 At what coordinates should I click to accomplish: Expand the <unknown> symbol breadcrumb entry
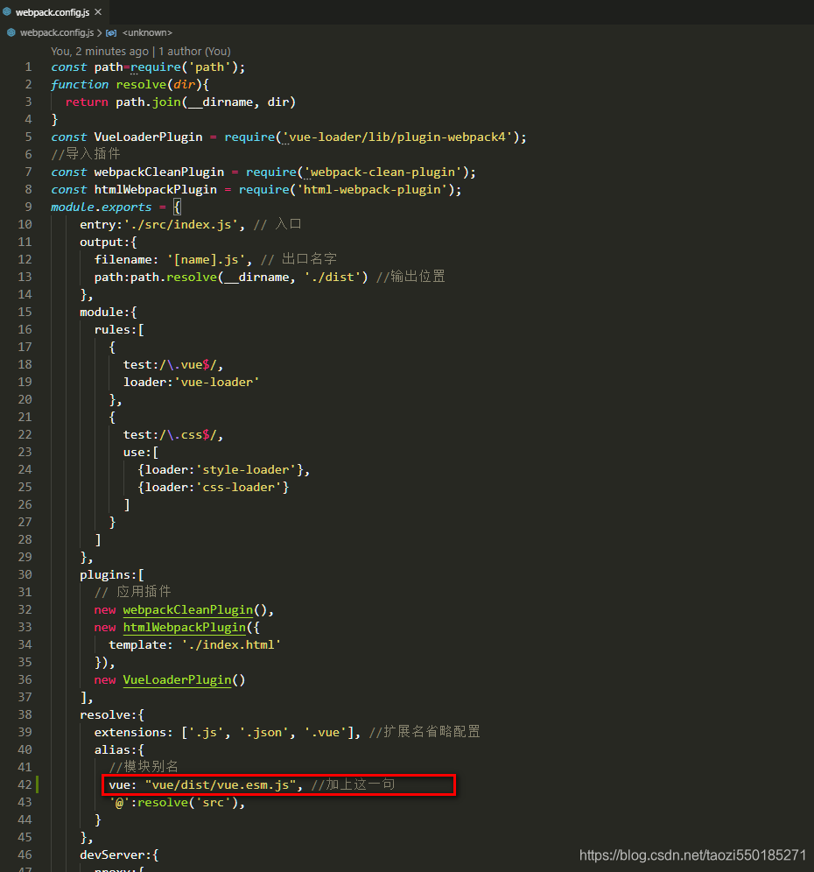pos(147,32)
